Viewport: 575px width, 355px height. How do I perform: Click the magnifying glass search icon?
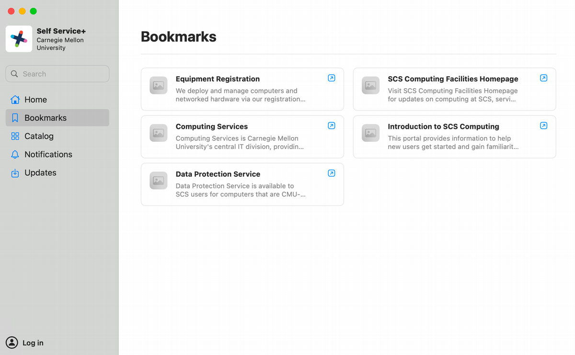14,74
